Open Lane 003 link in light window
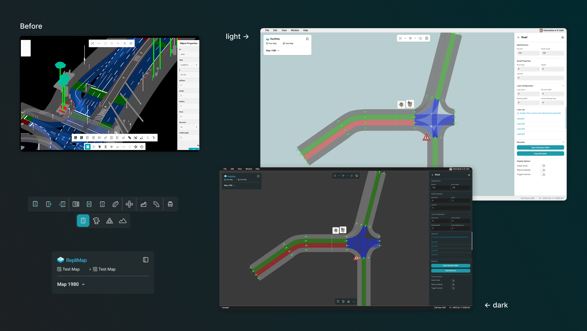Viewport: 587px width, 331px height. [521, 129]
